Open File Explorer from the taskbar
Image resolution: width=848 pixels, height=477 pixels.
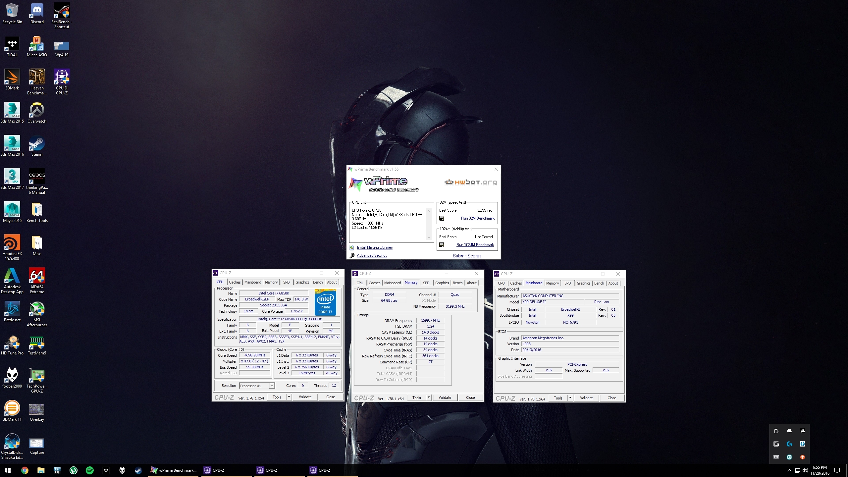pyautogui.click(x=41, y=470)
